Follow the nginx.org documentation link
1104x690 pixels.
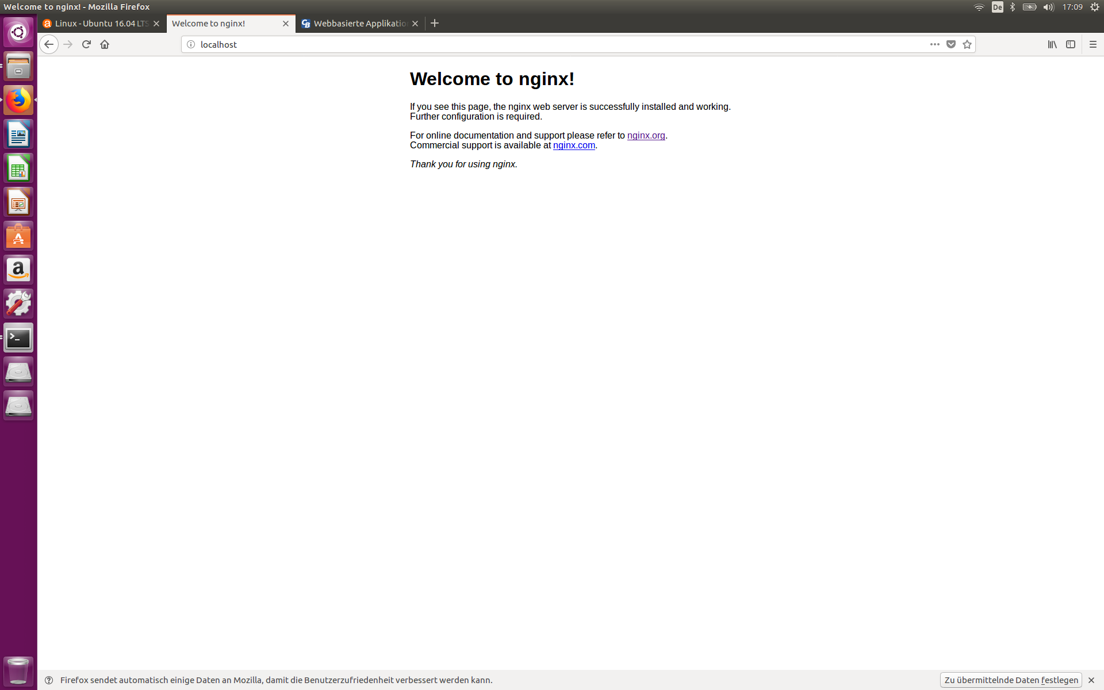point(646,135)
